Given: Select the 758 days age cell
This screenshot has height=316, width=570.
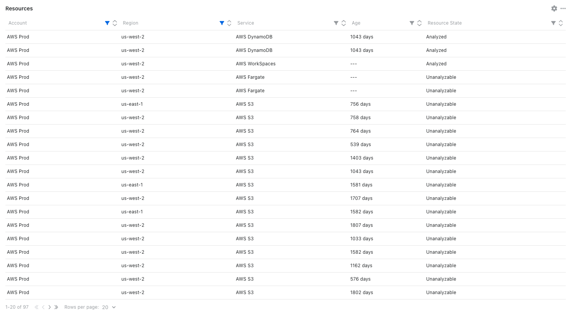Looking at the screenshot, I should pos(360,118).
